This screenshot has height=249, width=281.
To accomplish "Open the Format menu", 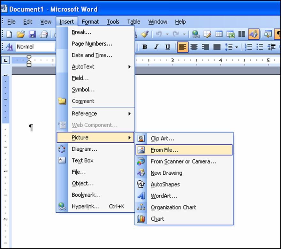I will [90, 22].
